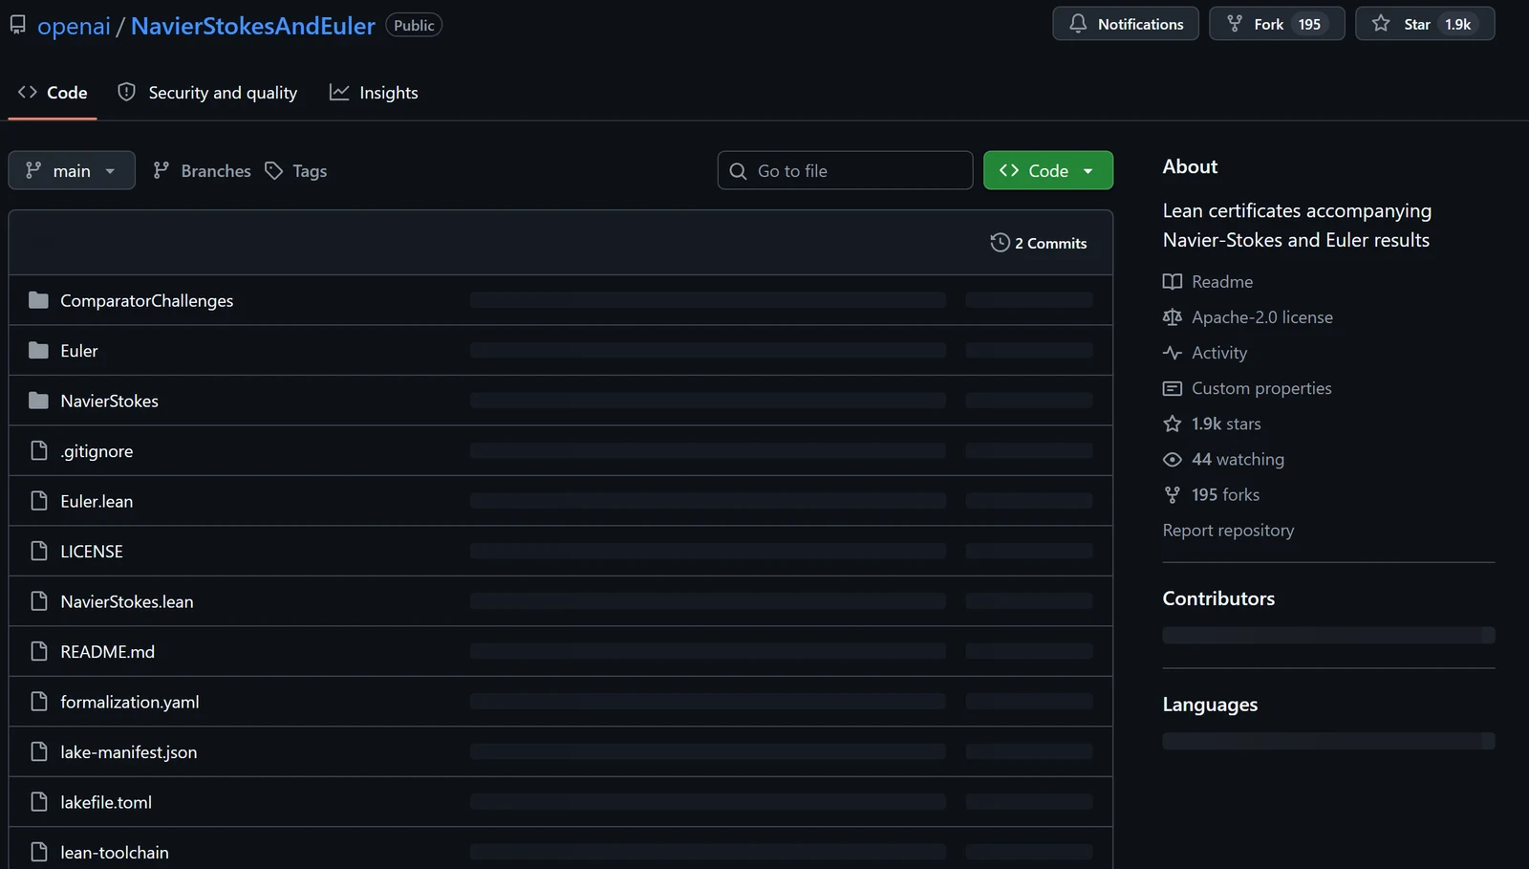The width and height of the screenshot is (1529, 869).
Task: Click the scales icon beside Apache-2.0 license
Action: coord(1173,316)
